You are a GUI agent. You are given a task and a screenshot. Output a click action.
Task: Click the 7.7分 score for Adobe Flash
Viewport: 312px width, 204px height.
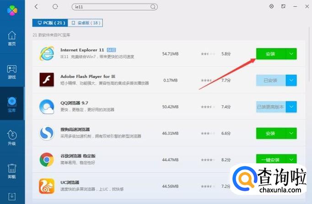pyautogui.click(x=226, y=81)
